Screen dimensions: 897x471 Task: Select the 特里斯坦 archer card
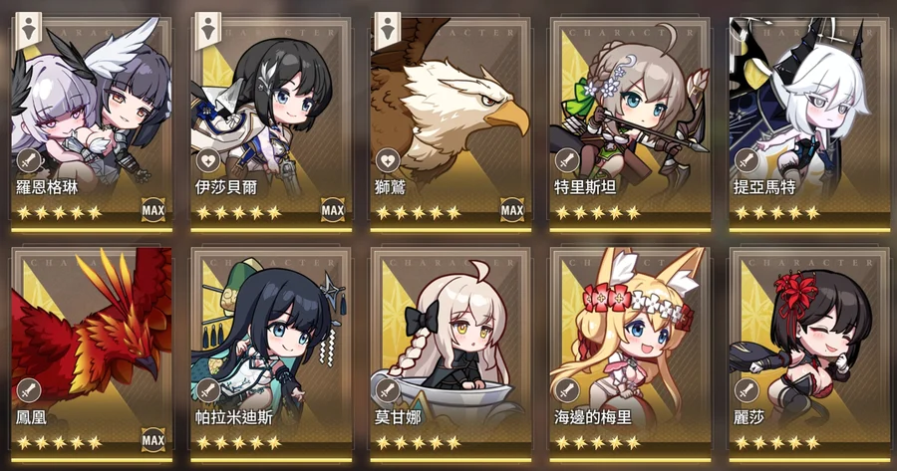631,124
